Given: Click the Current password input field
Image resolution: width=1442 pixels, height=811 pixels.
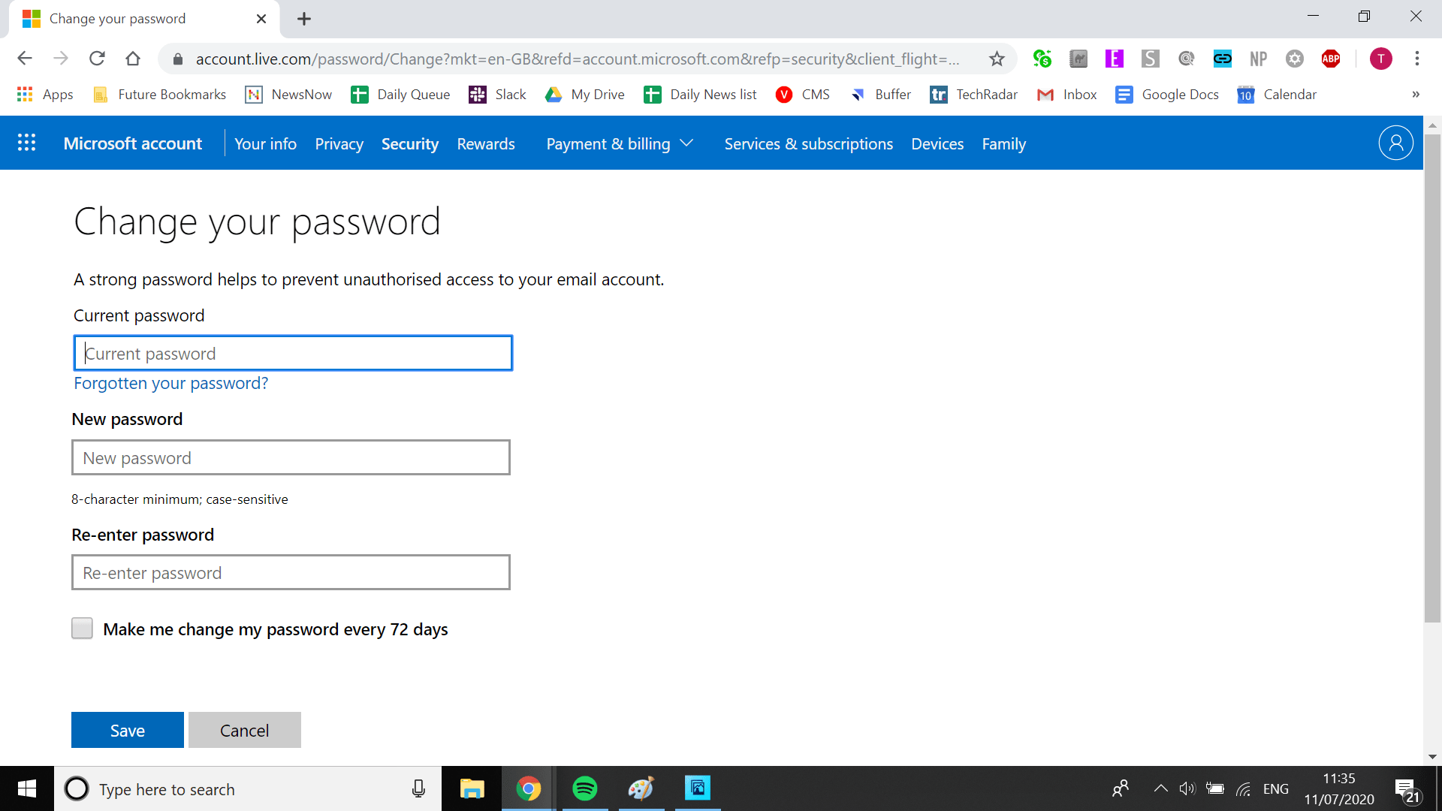Looking at the screenshot, I should (292, 353).
